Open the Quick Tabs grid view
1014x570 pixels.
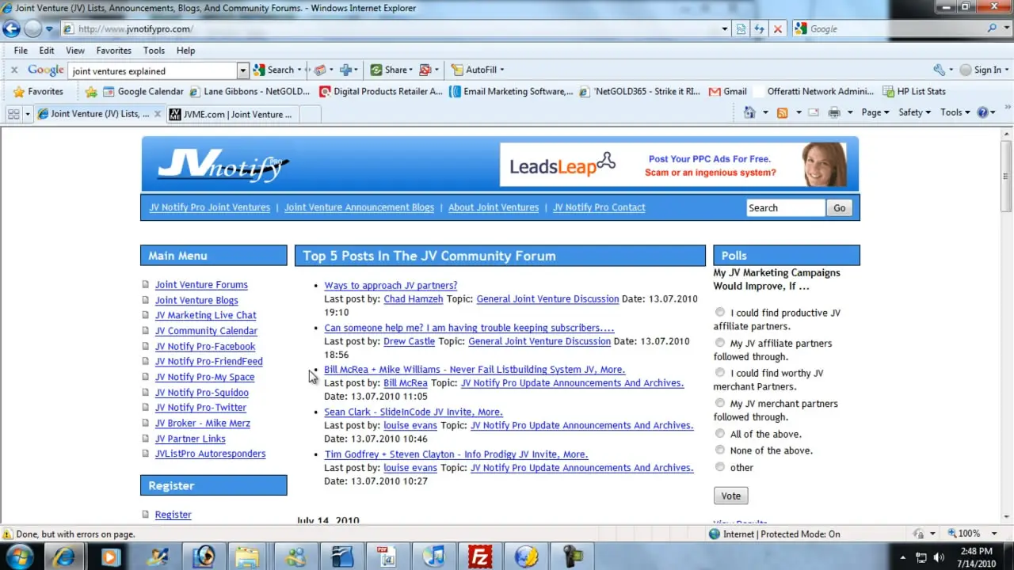[x=13, y=114]
